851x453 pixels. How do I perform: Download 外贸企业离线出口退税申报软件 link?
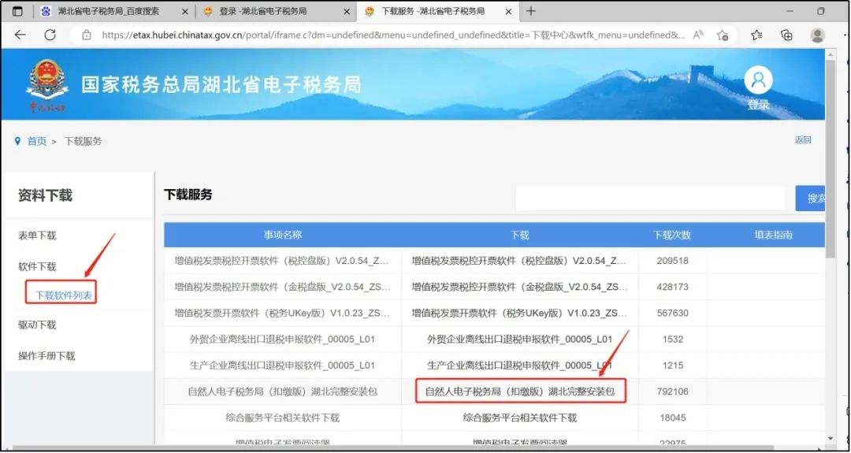click(x=520, y=339)
